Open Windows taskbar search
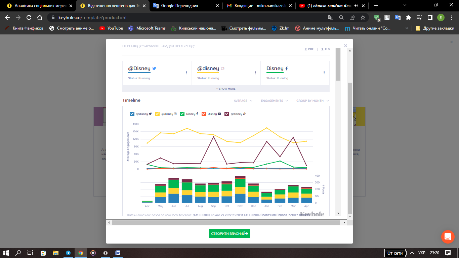This screenshot has width=459, height=258. (18, 253)
